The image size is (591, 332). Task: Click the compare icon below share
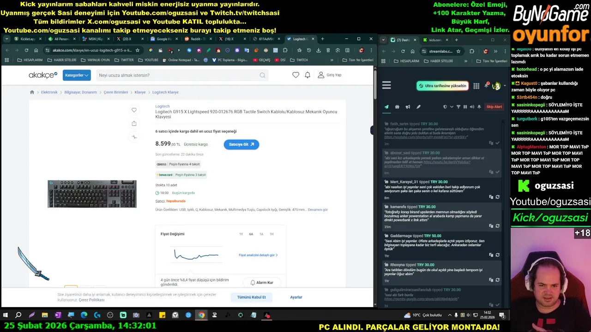[x=134, y=136]
